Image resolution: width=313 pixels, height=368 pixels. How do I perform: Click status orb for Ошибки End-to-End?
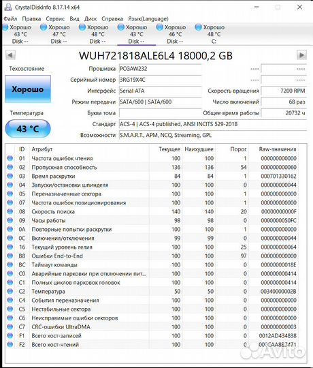click(x=10, y=256)
